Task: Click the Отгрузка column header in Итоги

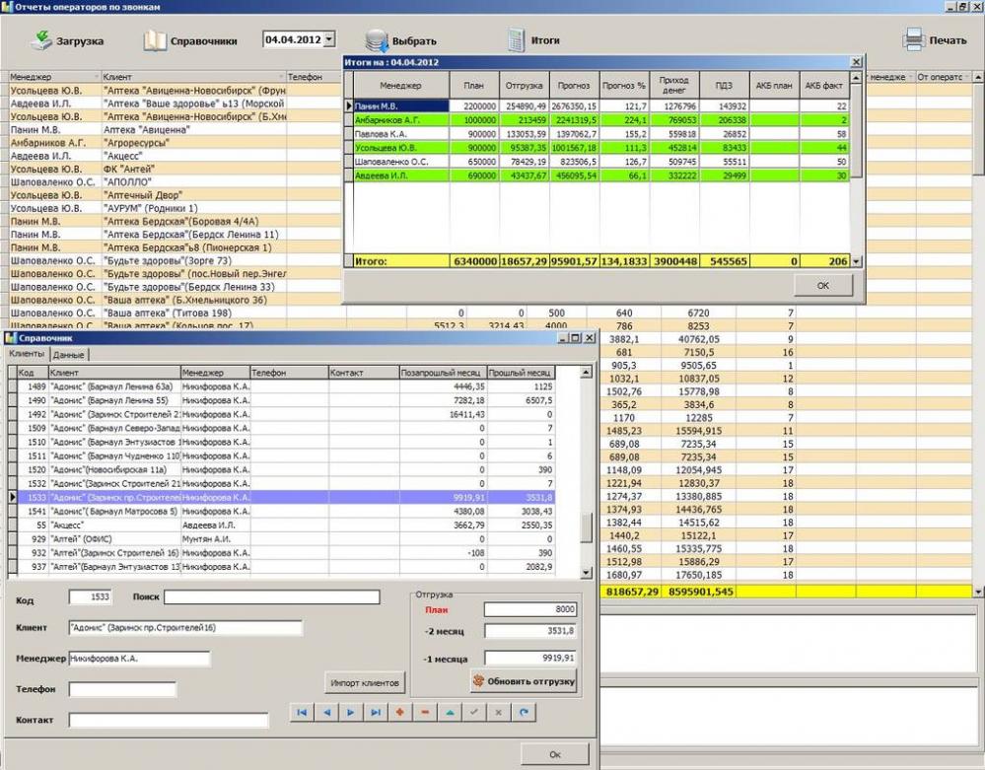Action: click(525, 86)
